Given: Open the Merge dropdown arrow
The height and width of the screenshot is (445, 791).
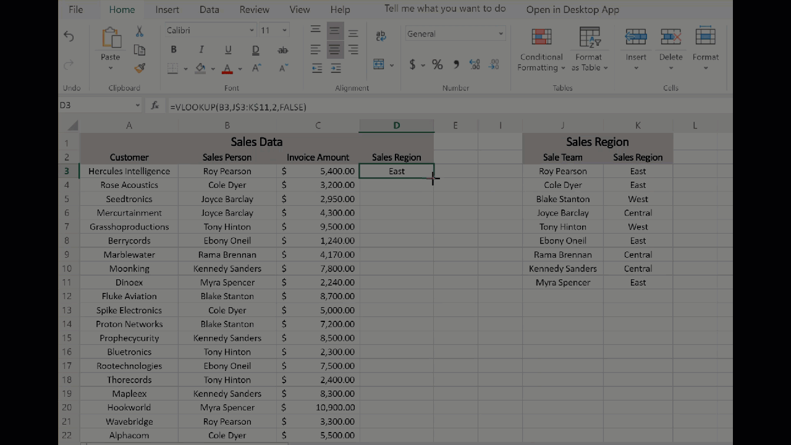Looking at the screenshot, I should coord(392,64).
